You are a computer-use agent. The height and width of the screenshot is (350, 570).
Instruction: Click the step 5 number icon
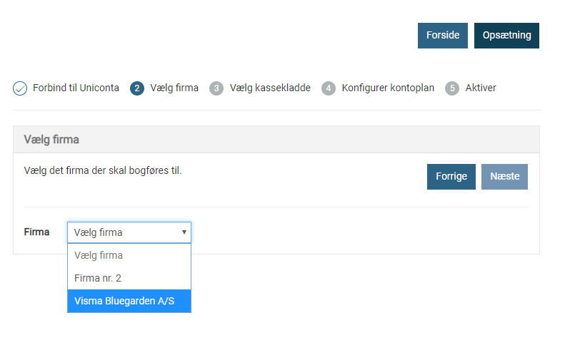coord(452,88)
